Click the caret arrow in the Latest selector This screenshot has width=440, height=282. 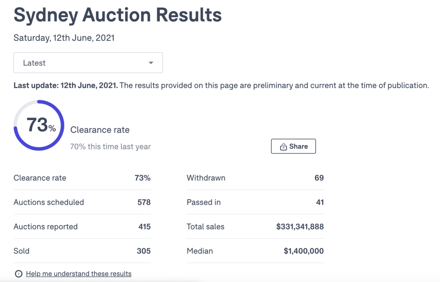point(151,63)
